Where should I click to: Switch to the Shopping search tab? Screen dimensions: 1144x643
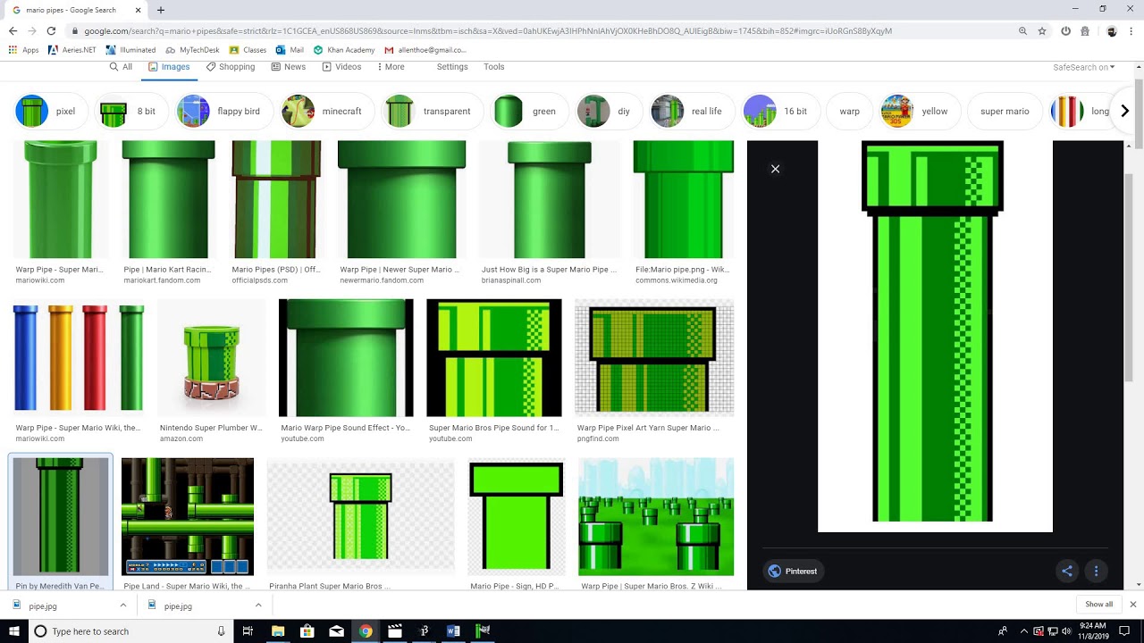(x=231, y=67)
